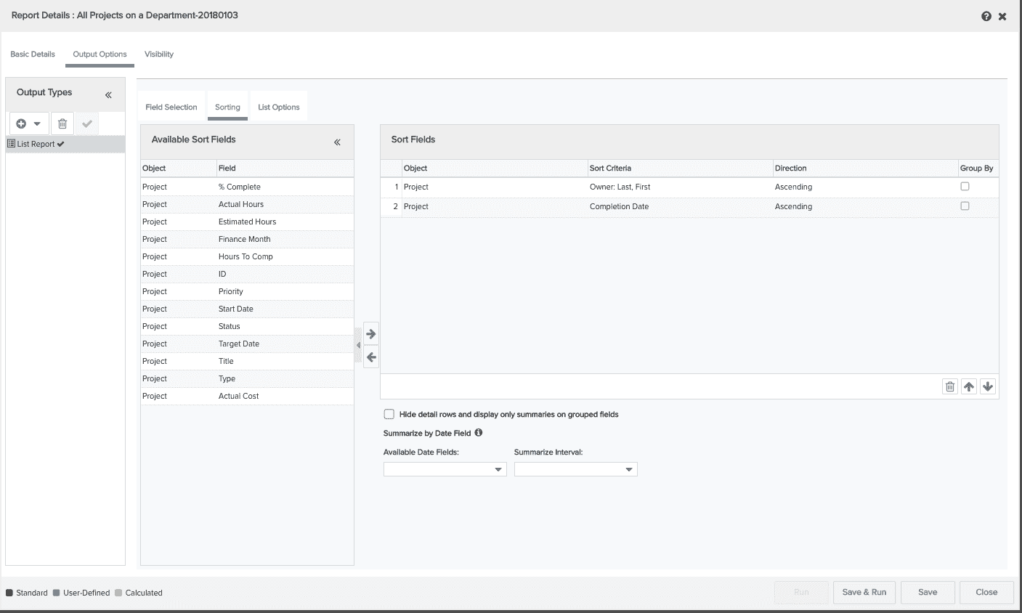
Task: Click the right arrow to add sort field
Action: (371, 334)
